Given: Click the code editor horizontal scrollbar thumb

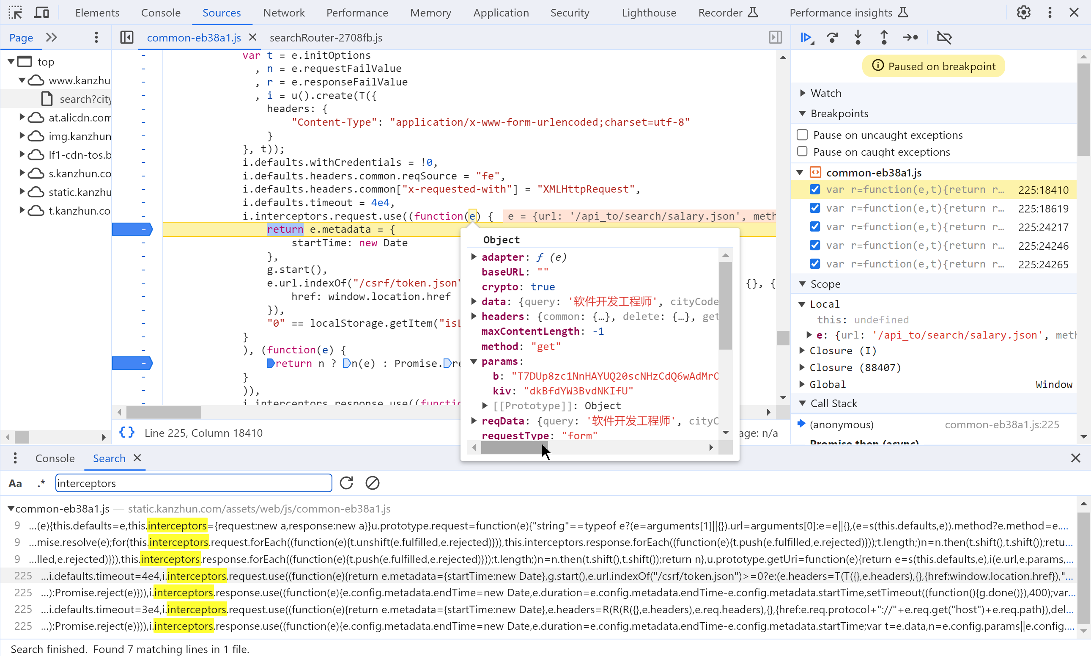Looking at the screenshot, I should (164, 411).
